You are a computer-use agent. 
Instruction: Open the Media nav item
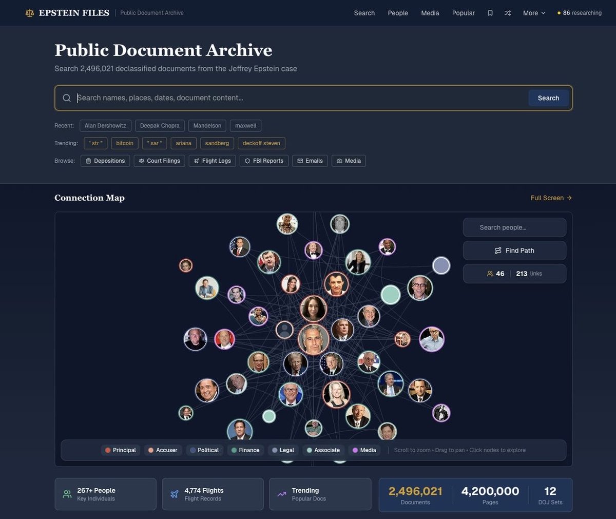(430, 13)
